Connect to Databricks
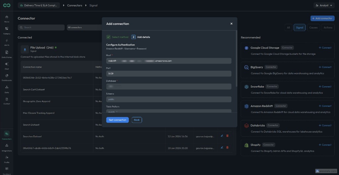This screenshot has height=175, width=339. click(x=325, y=125)
